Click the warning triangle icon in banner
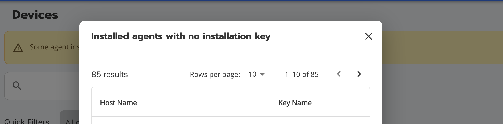This screenshot has height=124, width=503. (18, 47)
